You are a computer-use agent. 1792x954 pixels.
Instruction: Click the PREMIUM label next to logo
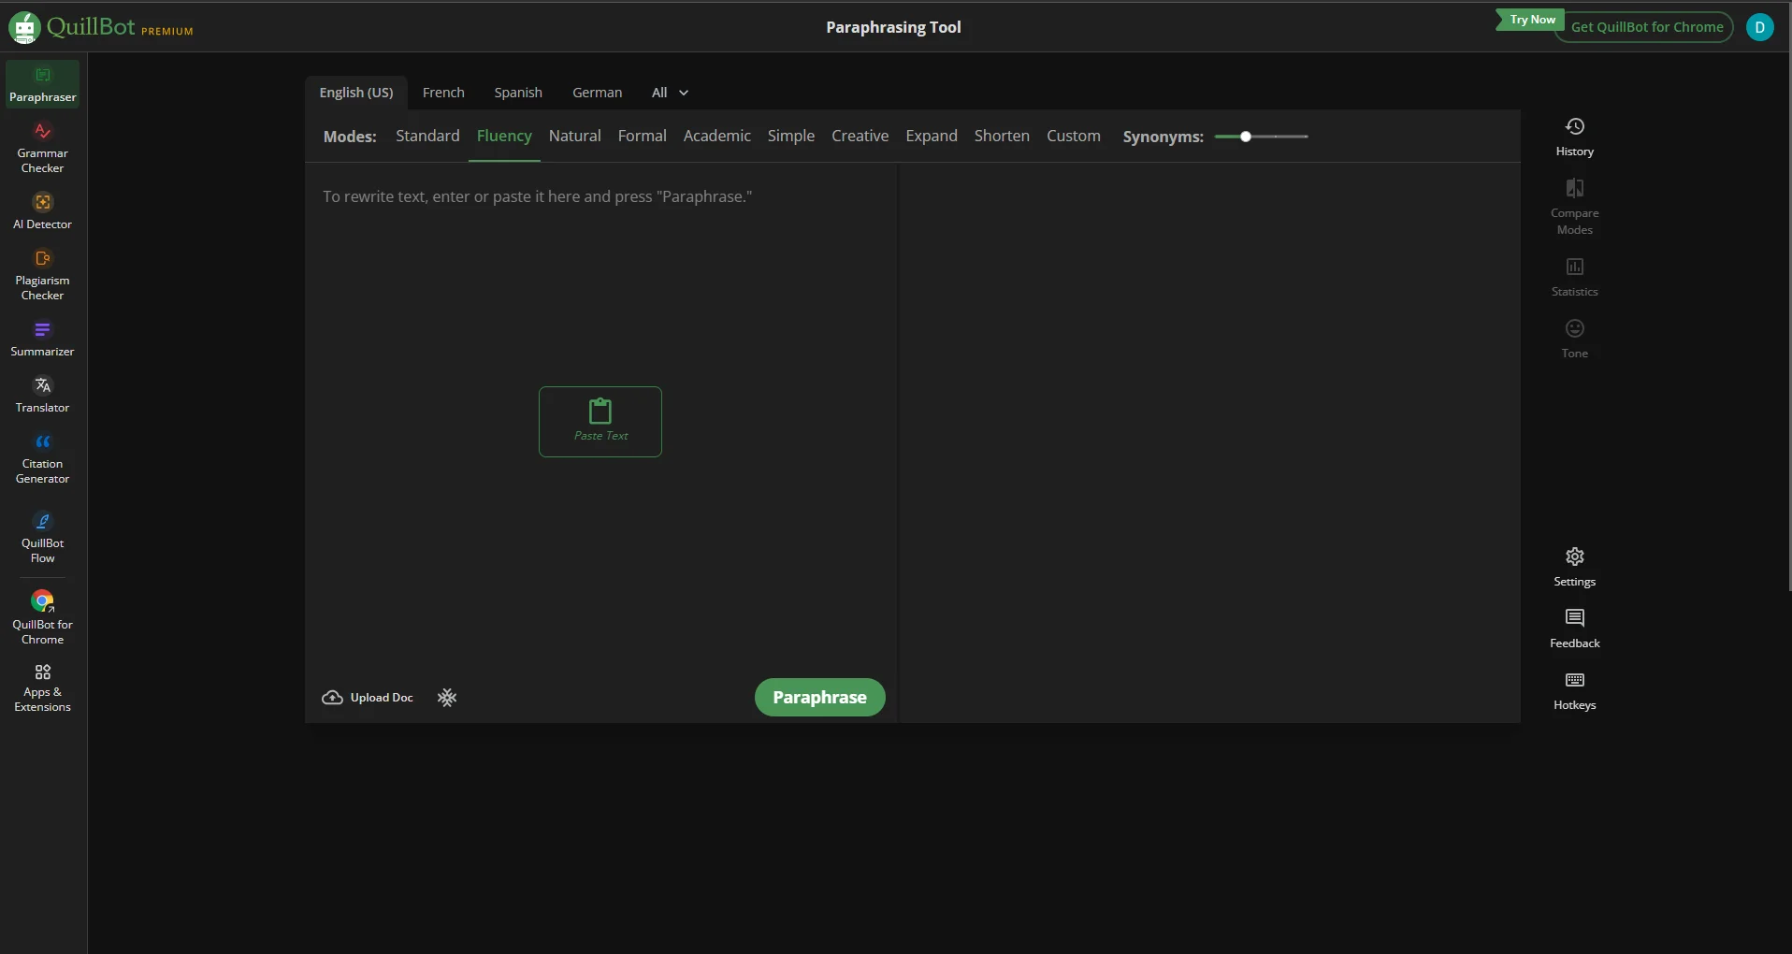(167, 32)
